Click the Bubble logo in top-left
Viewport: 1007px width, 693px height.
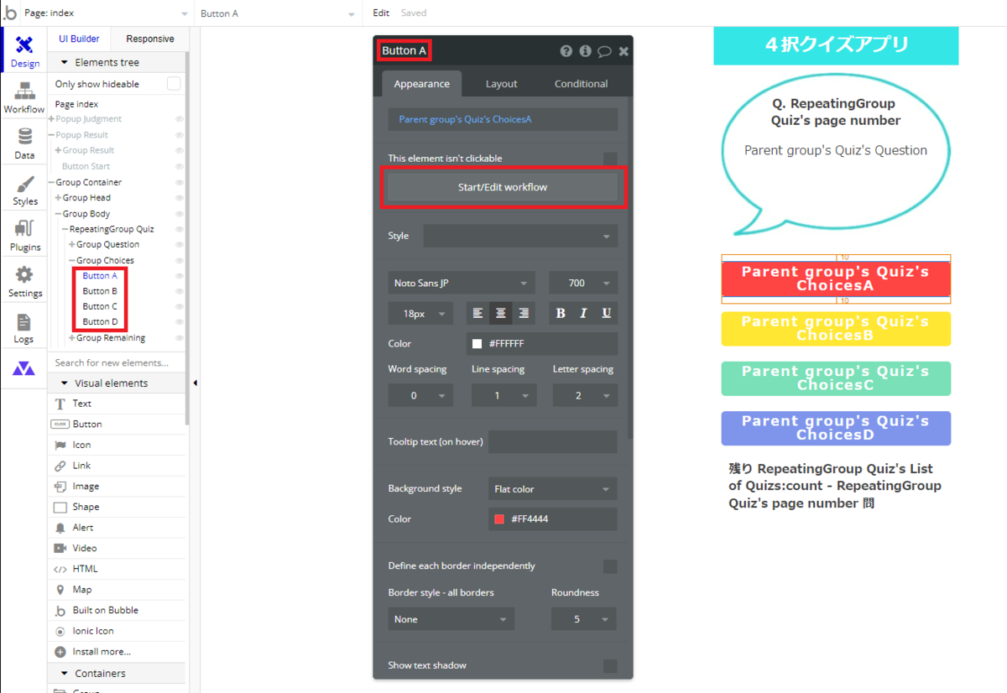(x=10, y=13)
